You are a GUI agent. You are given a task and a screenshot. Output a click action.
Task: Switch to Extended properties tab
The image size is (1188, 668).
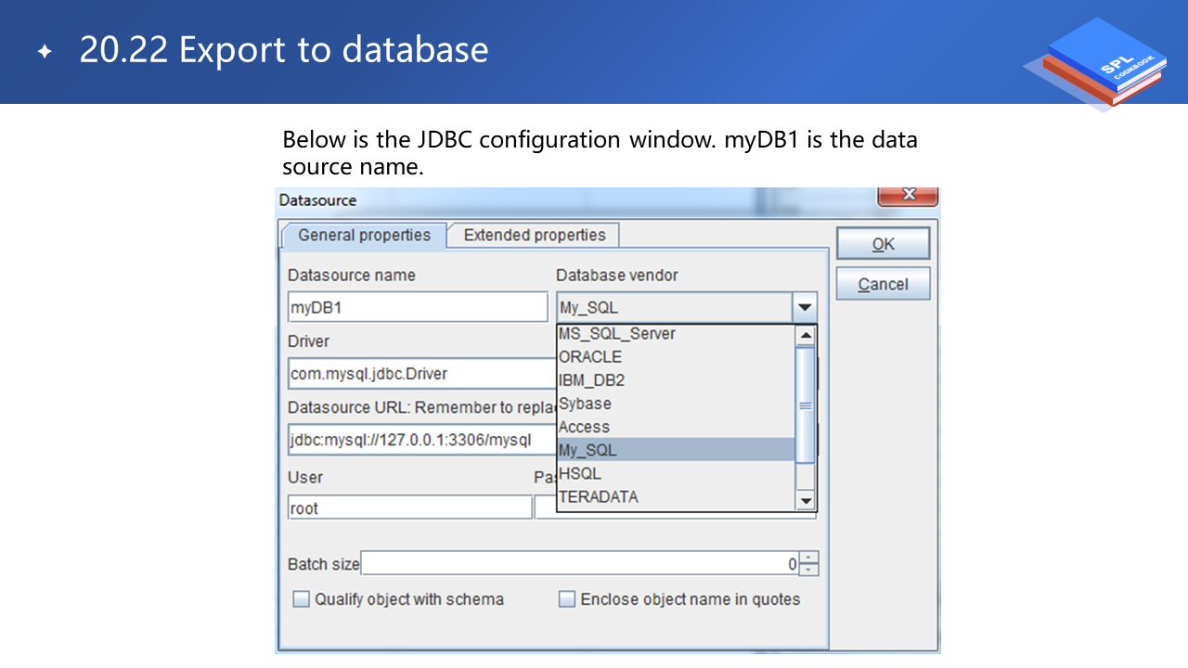(x=534, y=236)
